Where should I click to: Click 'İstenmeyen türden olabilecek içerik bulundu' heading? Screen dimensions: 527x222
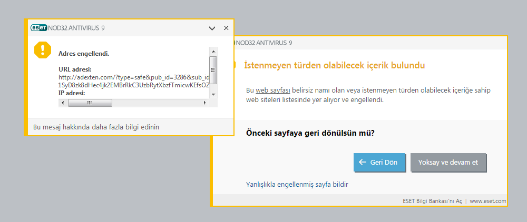coord(335,65)
